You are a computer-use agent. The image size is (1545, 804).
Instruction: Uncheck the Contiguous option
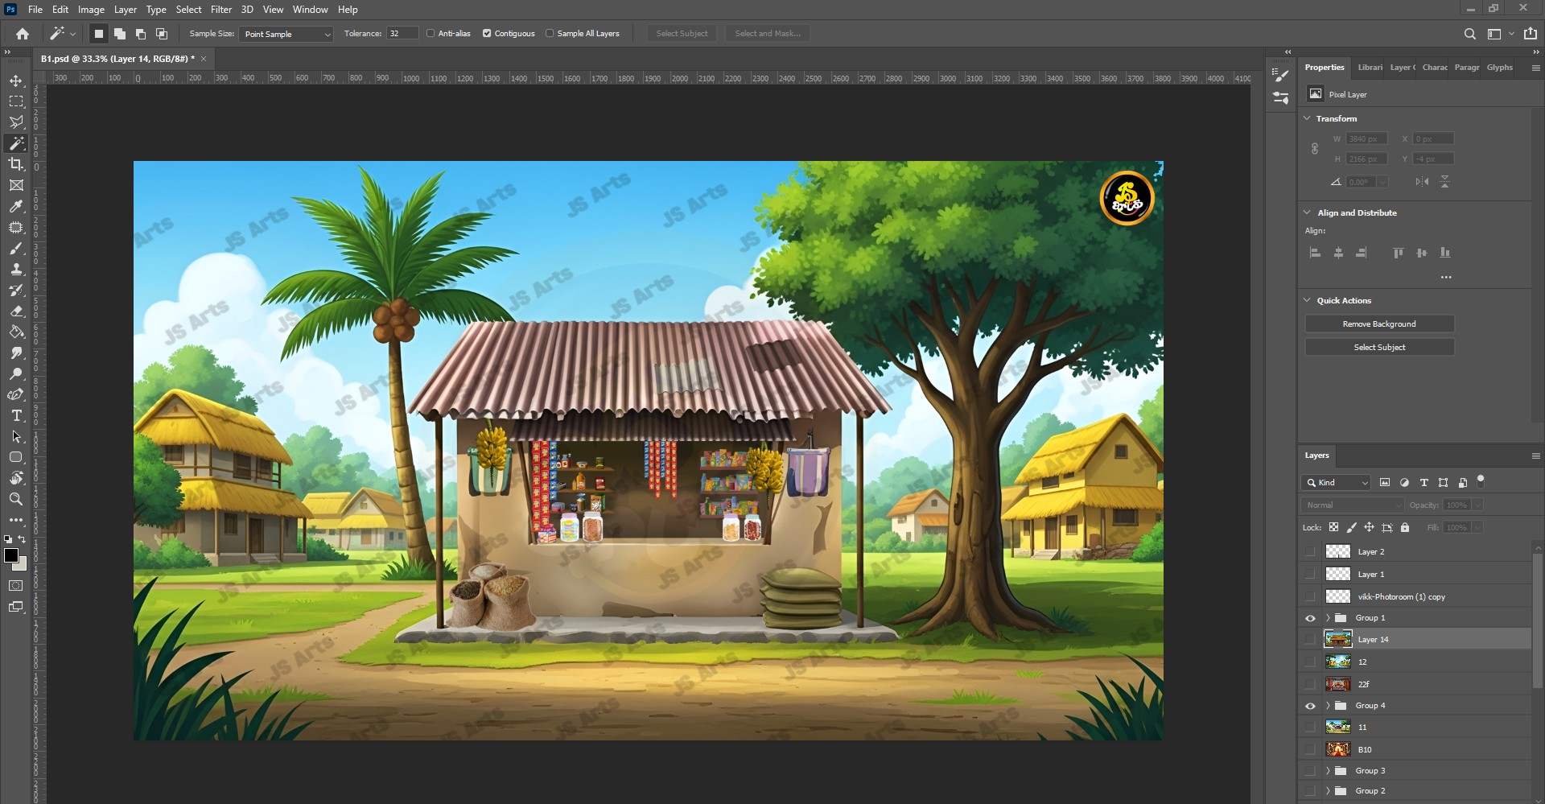tap(487, 34)
